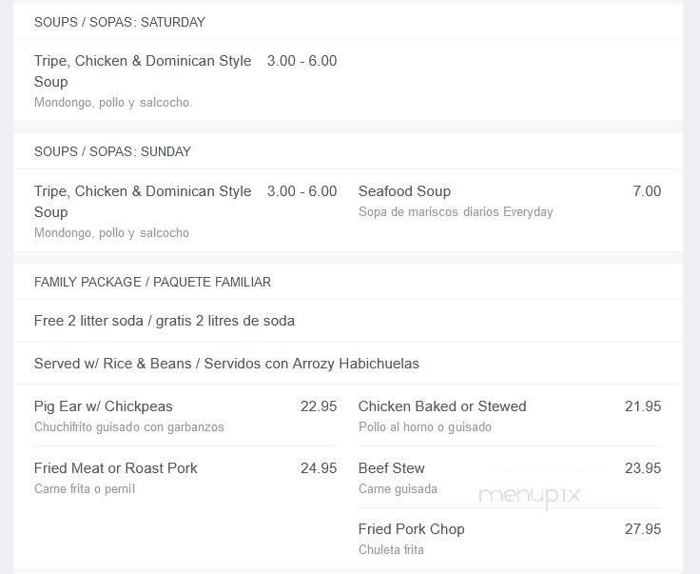Open the Soups / Sopas: Sunday header
Viewport: 700px width, 574px height.
click(112, 151)
